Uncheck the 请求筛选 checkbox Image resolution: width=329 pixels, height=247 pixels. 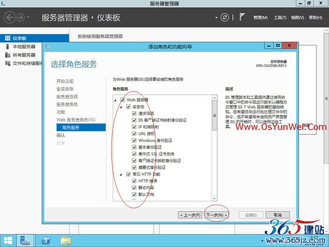tap(134, 113)
